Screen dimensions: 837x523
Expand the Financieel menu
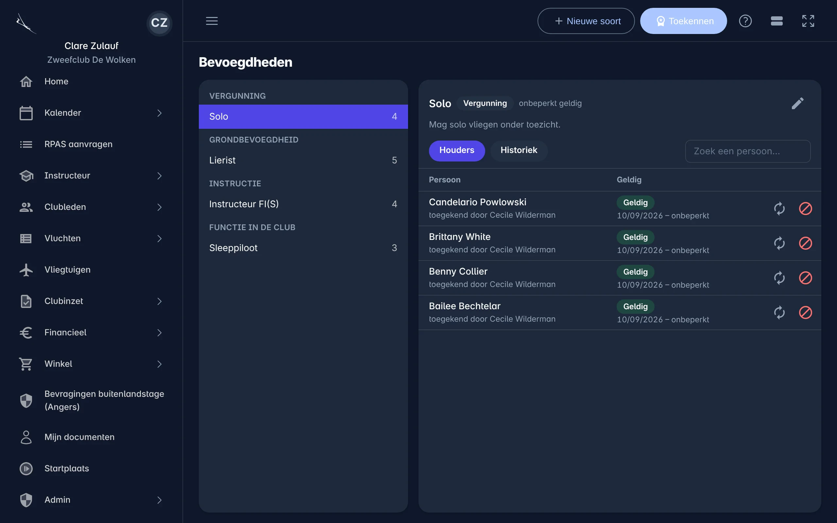(x=91, y=332)
